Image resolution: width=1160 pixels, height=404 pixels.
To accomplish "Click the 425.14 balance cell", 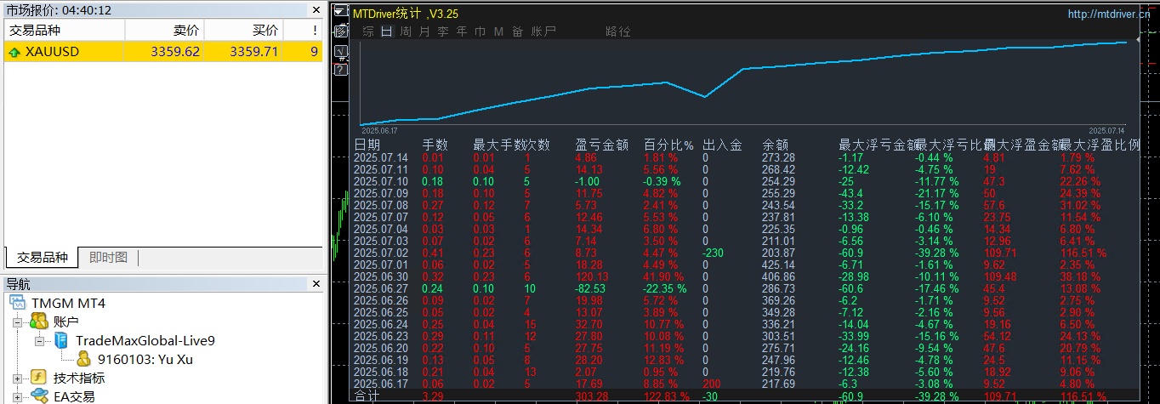I will (x=779, y=265).
